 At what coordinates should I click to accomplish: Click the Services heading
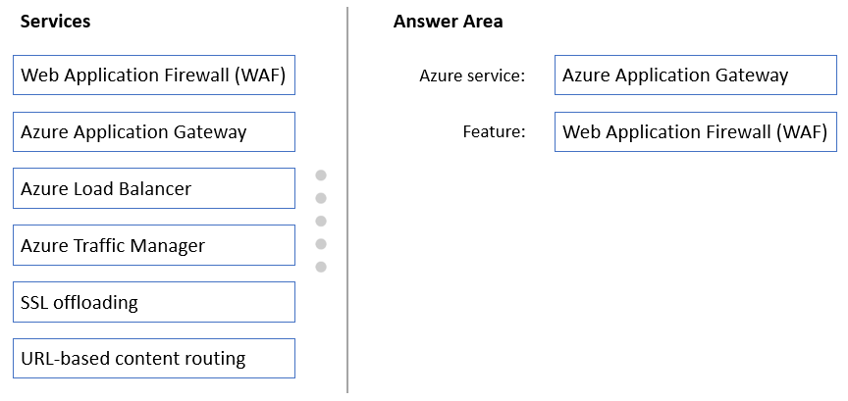55,21
